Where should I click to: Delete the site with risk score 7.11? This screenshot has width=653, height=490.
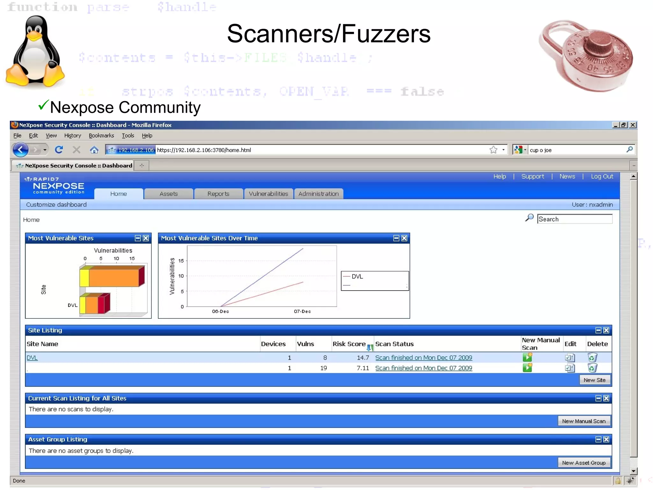point(592,368)
